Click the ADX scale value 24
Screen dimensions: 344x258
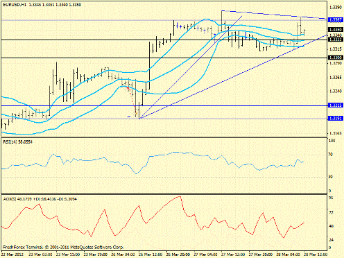(x=331, y=240)
